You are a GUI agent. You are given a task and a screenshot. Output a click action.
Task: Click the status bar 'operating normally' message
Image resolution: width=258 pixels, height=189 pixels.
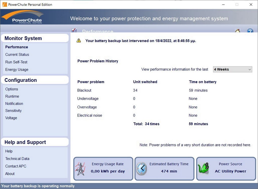coord(38,186)
